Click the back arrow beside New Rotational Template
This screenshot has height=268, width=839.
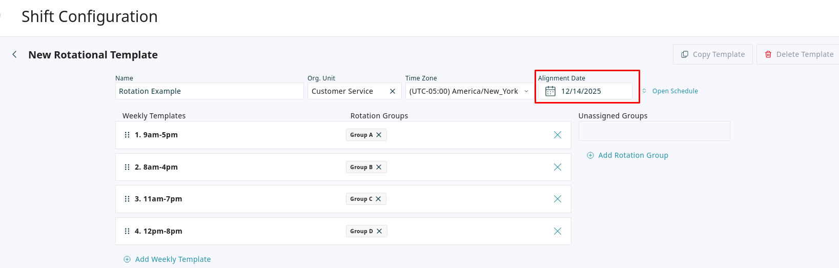coord(14,54)
